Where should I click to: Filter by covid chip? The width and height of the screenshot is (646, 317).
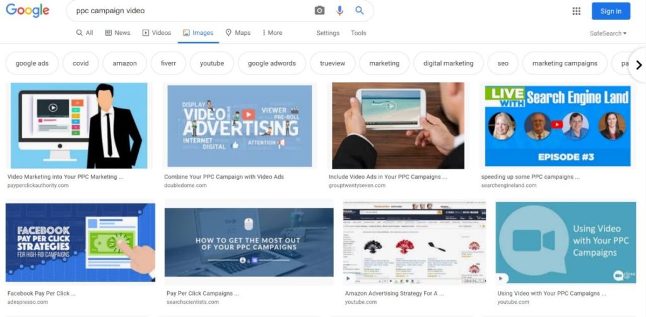click(81, 64)
